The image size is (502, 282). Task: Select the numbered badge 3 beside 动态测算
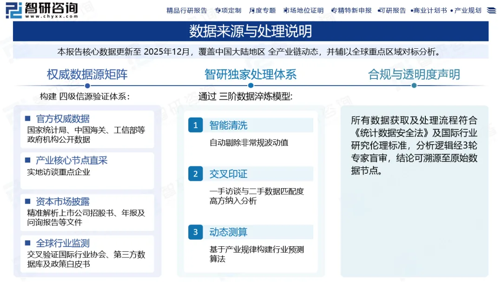(195, 232)
